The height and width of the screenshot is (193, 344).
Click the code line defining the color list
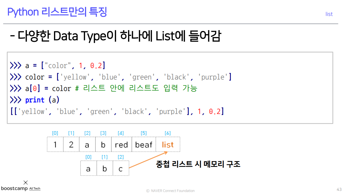(x=121, y=77)
